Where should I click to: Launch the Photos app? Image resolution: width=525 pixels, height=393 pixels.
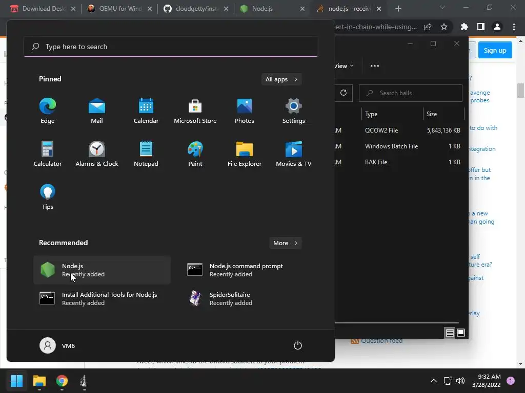tap(245, 111)
